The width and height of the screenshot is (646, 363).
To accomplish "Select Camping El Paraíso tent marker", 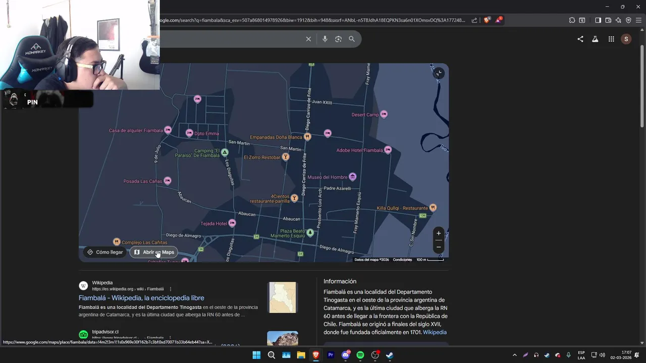I will (225, 152).
